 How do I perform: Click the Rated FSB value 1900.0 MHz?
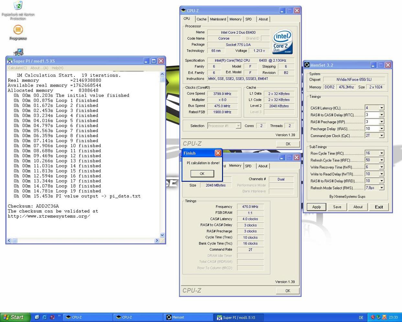point(222,112)
